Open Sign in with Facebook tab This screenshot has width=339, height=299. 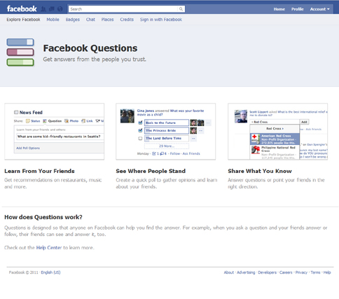point(161,20)
